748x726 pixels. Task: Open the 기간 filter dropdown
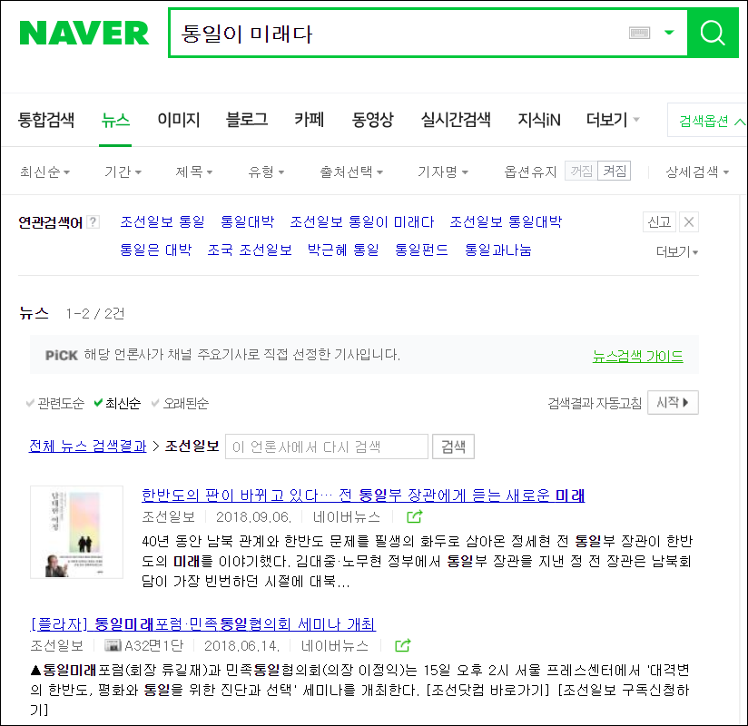[123, 172]
